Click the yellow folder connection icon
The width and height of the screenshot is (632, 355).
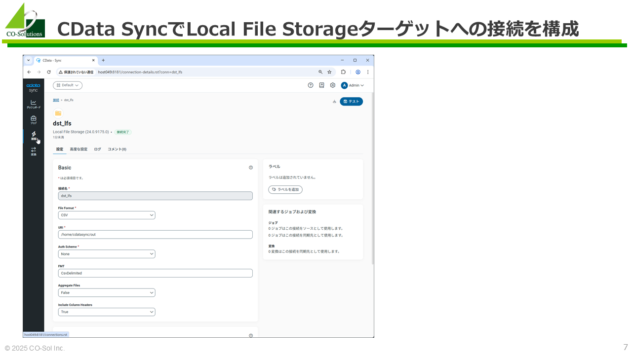point(58,113)
